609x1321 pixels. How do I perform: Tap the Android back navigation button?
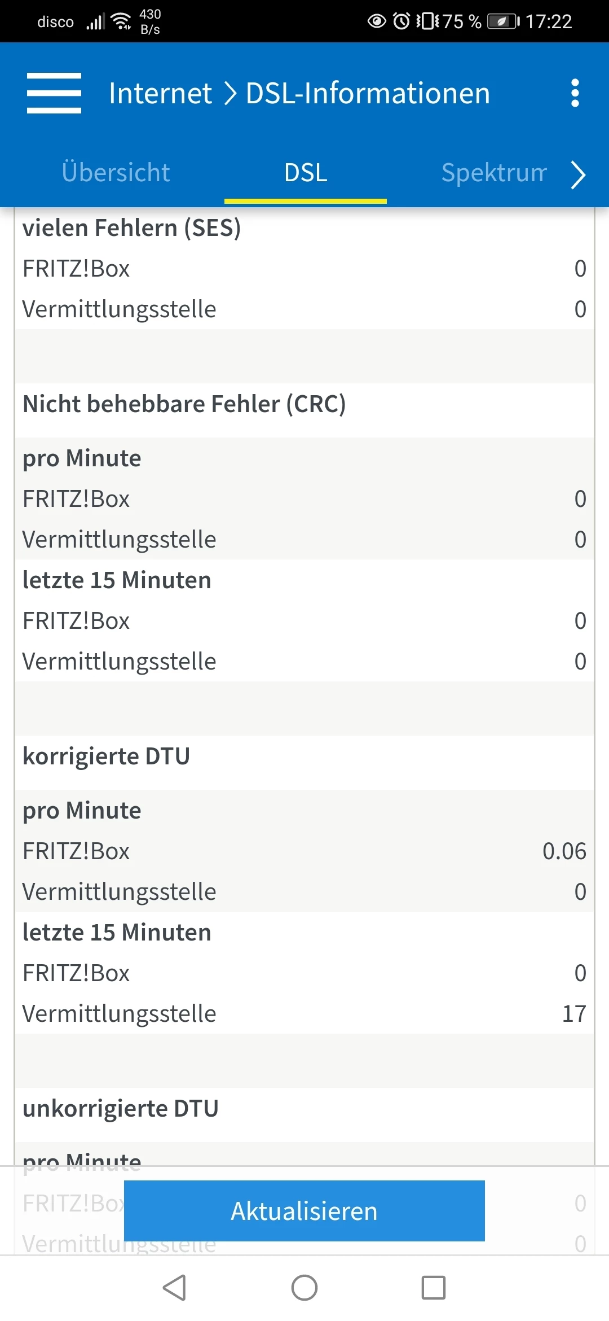(x=175, y=1288)
